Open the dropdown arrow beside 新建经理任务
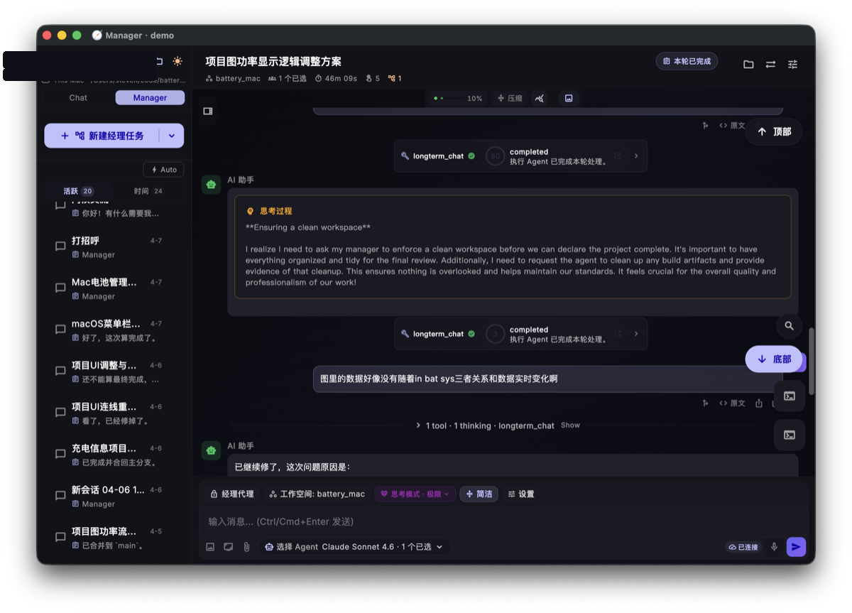The height and width of the screenshot is (613, 852). pos(171,136)
